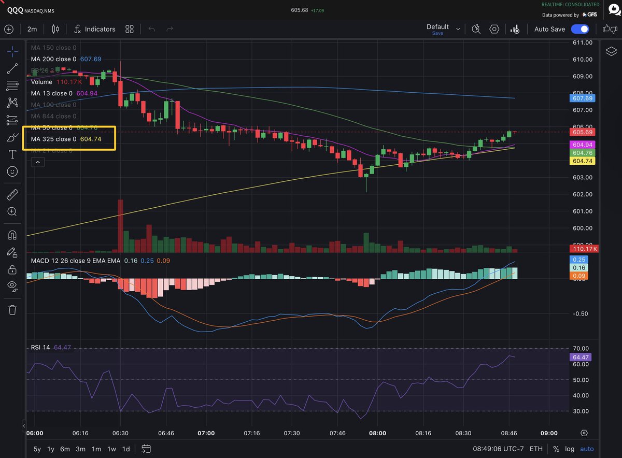Select the MA 325 close indicator legend
The height and width of the screenshot is (458, 622).
click(66, 139)
